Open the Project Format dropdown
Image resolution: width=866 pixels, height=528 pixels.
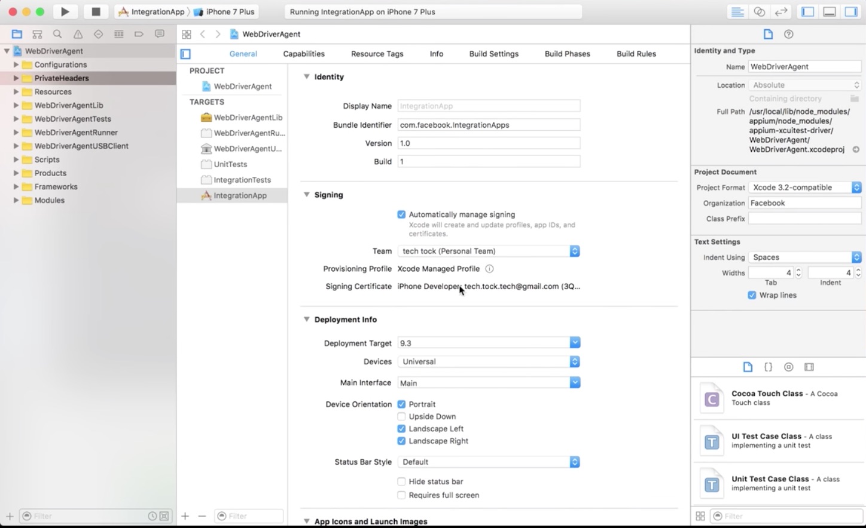point(805,188)
